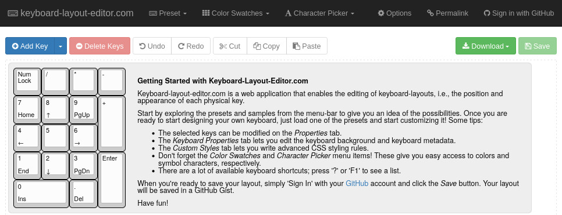Click the Delete Keys button

point(99,46)
